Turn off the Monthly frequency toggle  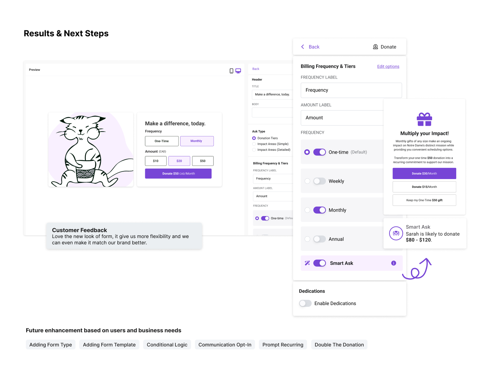319,210
